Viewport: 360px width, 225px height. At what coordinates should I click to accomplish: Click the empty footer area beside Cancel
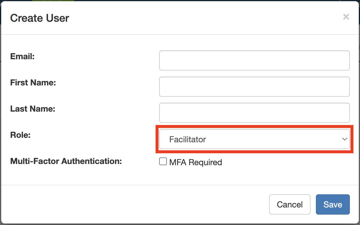point(134,204)
